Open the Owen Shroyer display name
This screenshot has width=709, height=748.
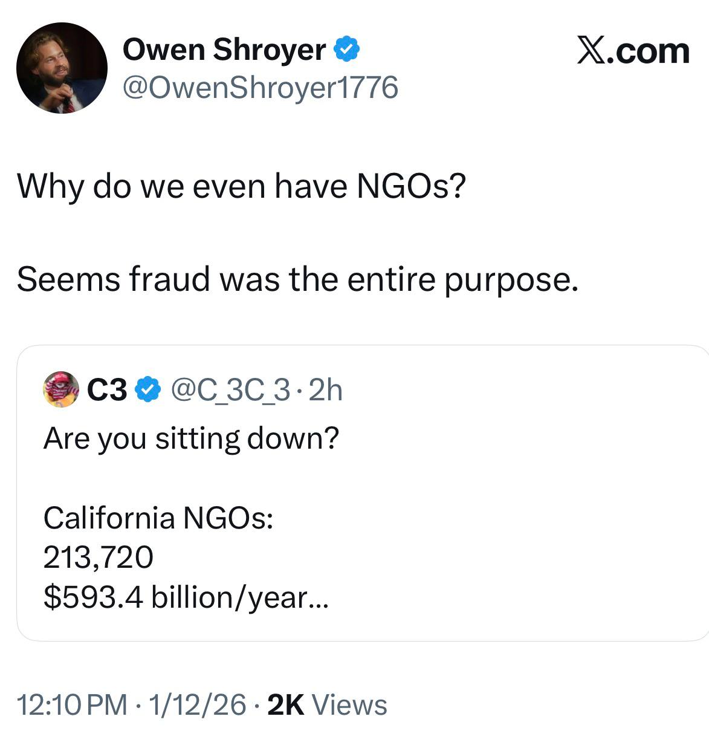(x=224, y=50)
